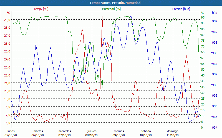Click humidity axis value '80'

point(203,35)
